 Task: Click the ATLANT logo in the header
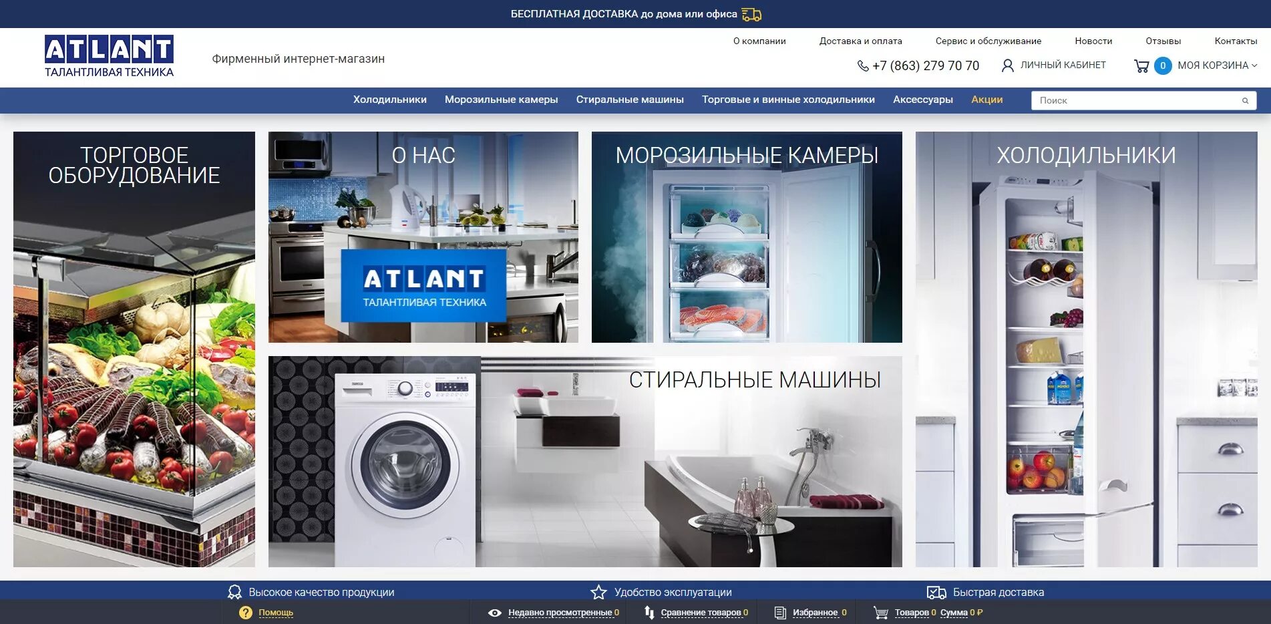(x=109, y=56)
